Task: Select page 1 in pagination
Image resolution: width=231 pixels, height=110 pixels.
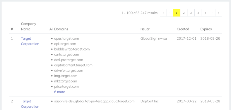Action: 177,13
